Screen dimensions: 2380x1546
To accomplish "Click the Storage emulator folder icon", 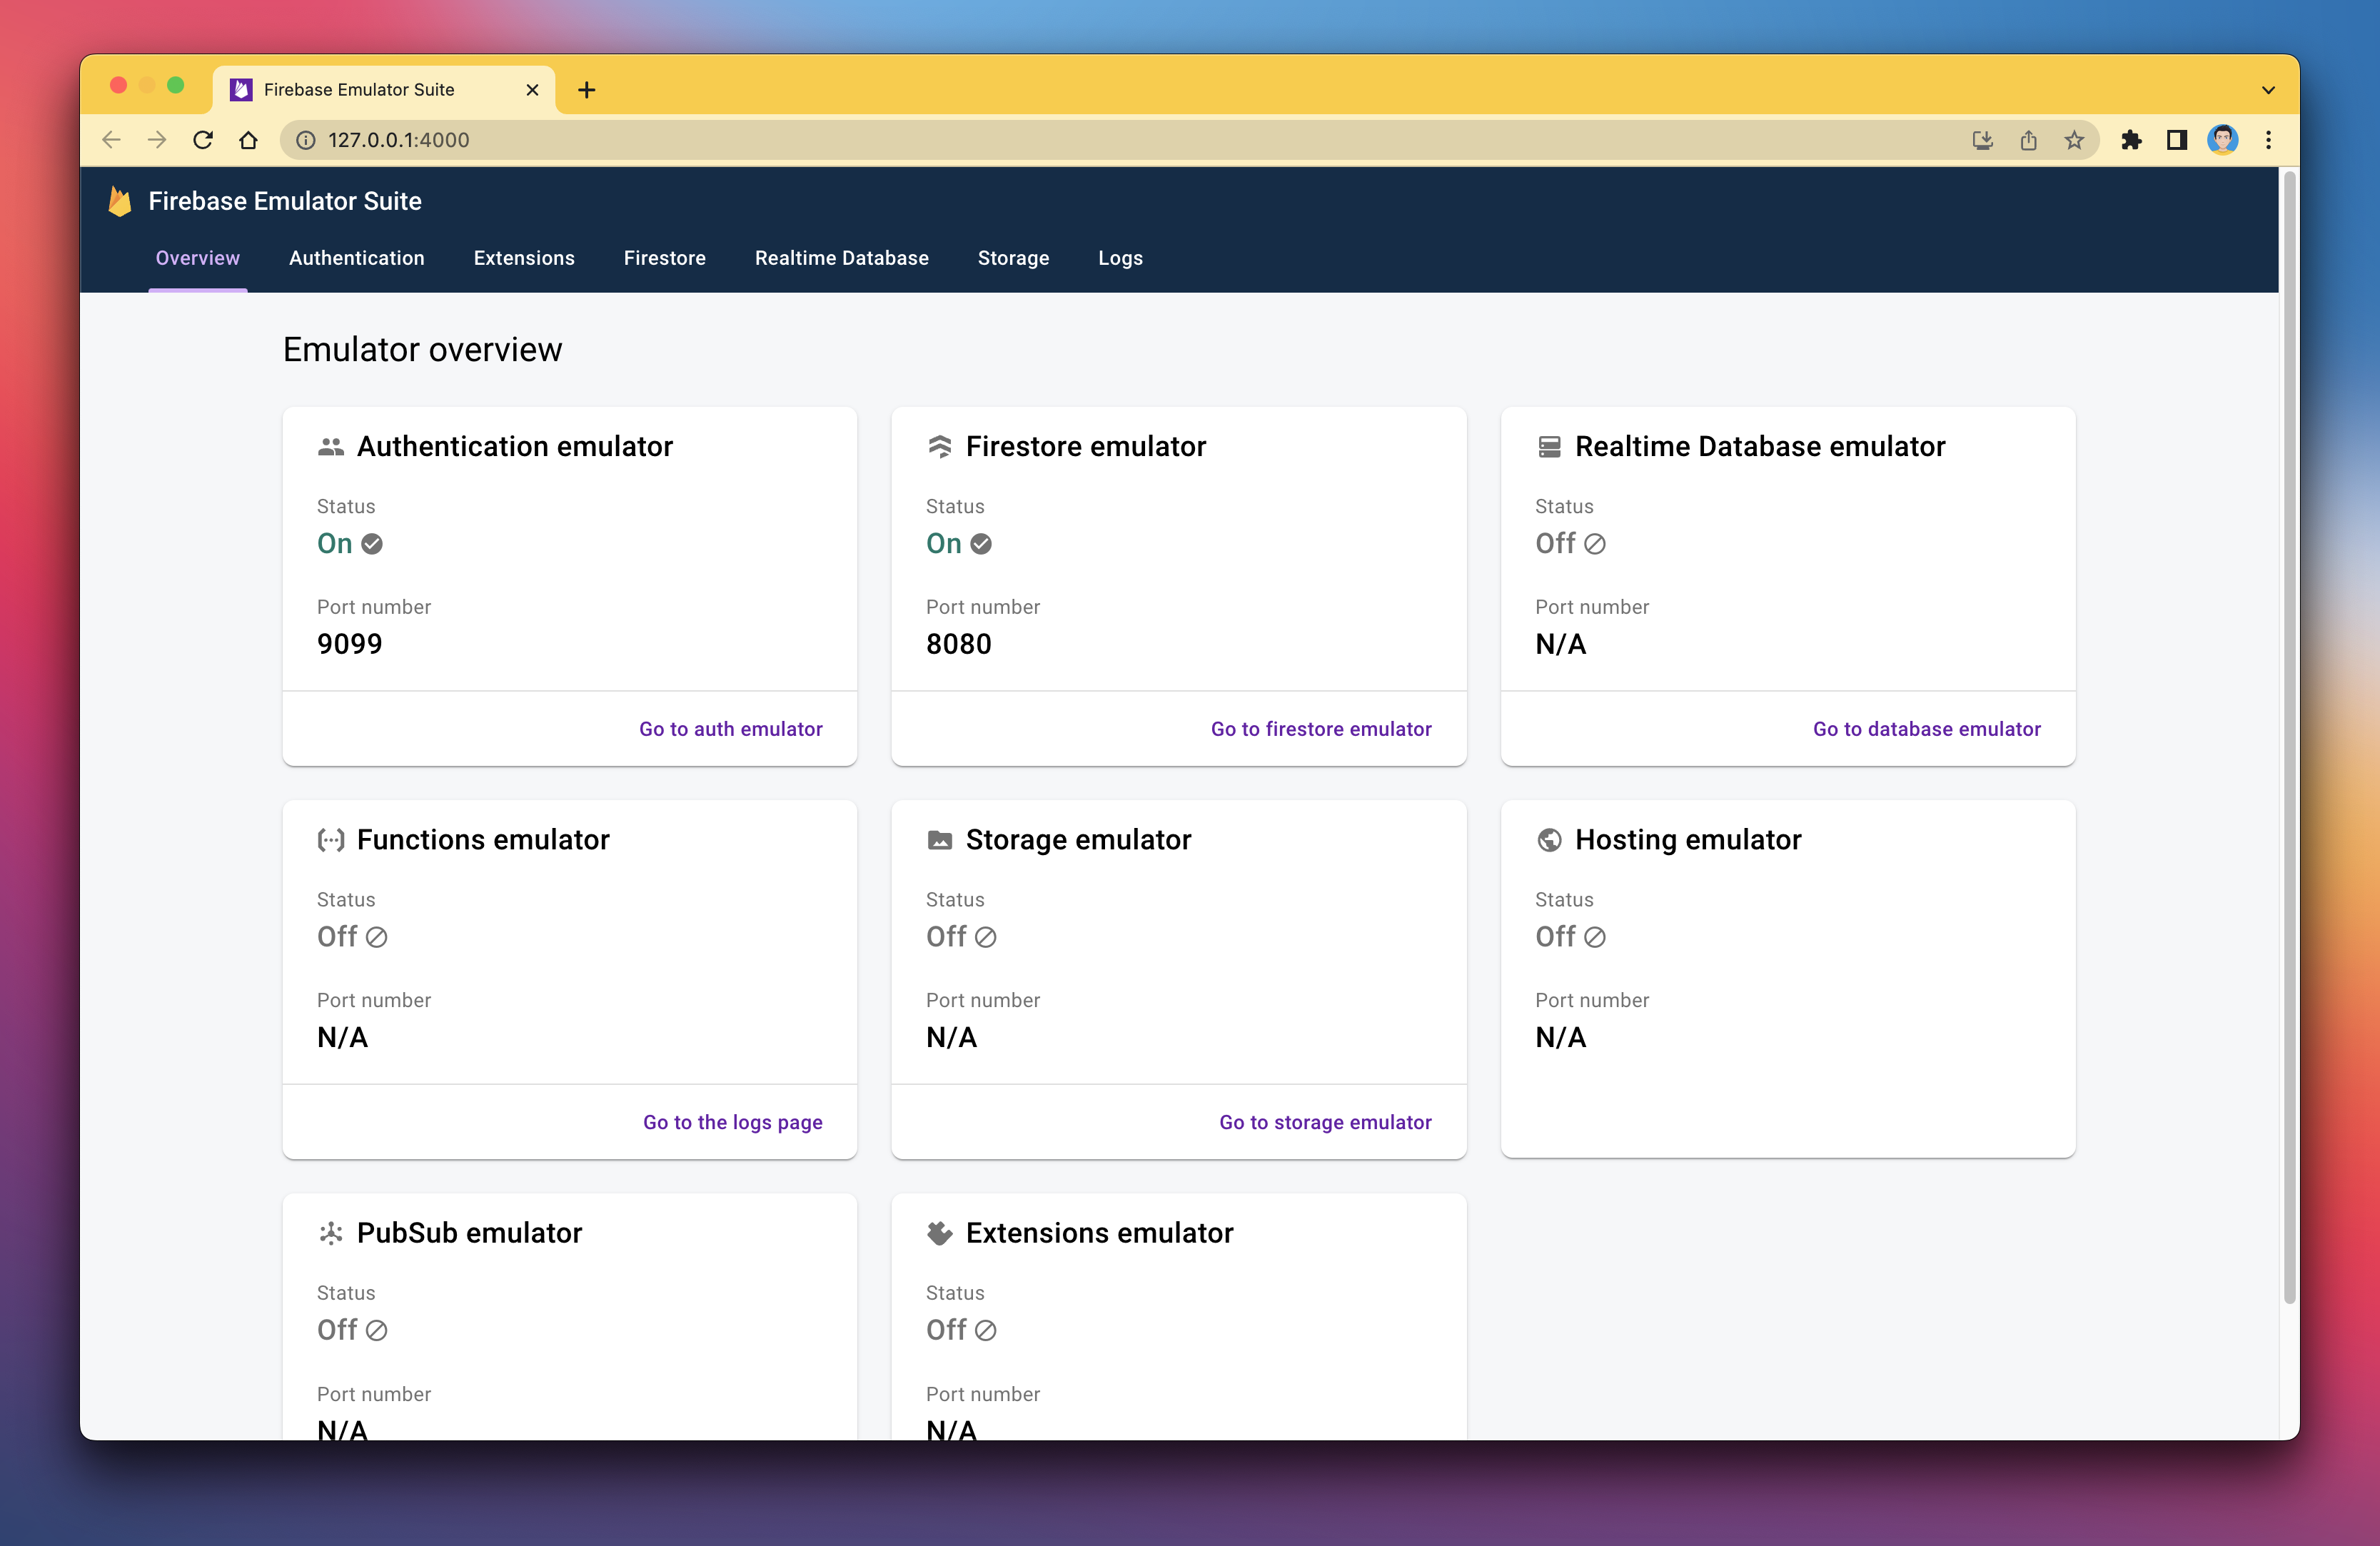I will click(x=939, y=840).
